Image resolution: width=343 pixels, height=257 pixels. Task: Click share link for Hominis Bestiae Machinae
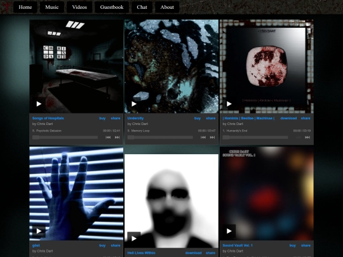(306, 118)
